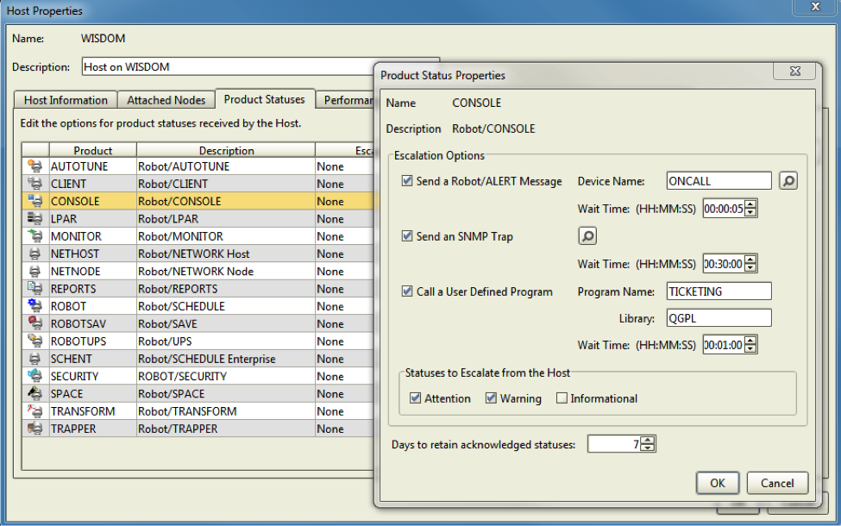Click the TRANSFORM product row icon
The height and width of the screenshot is (526, 841).
tap(35, 411)
